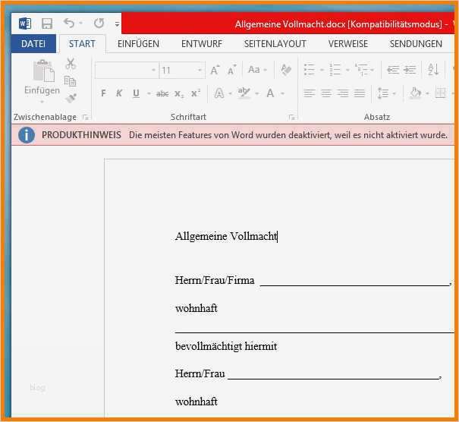Viewport: 459px width, 422px height.
Task: Decrease the paragraph indent
Action: (393, 70)
